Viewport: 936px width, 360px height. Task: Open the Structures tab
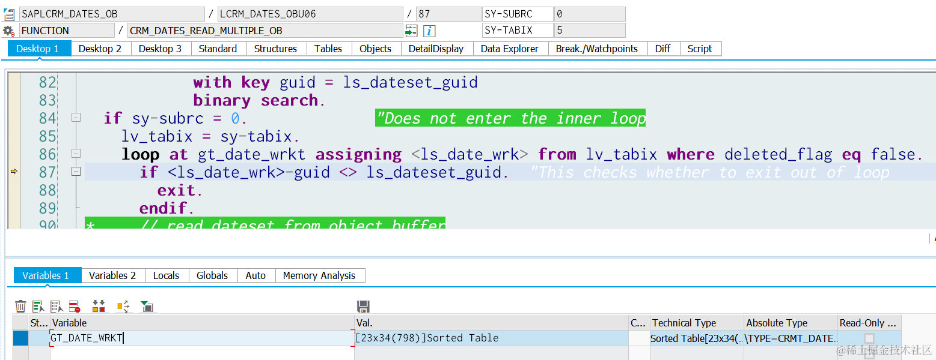[275, 49]
